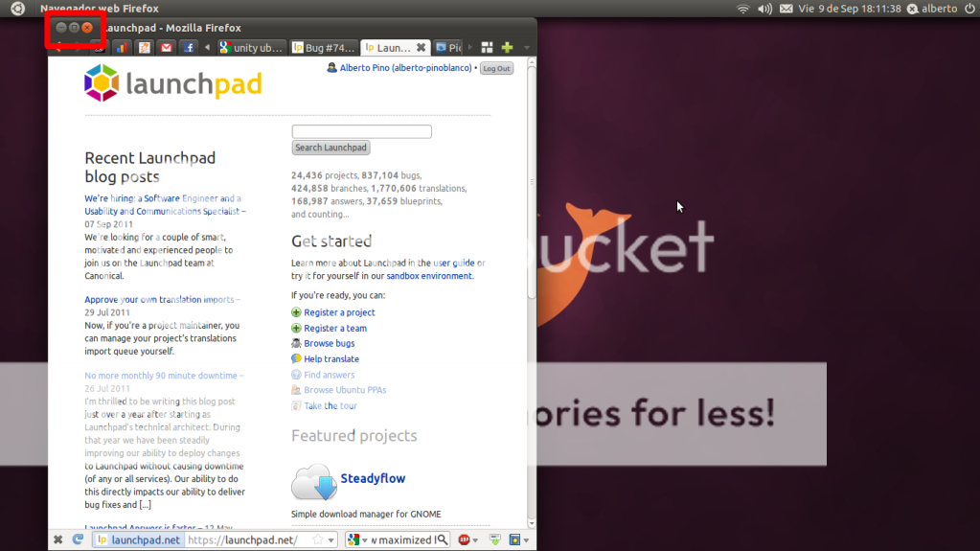Click the reload page icon

(78, 540)
